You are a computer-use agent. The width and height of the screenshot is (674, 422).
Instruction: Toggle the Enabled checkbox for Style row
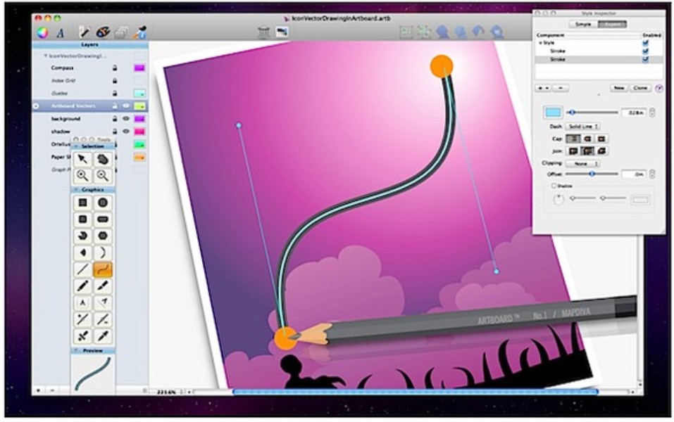645,44
